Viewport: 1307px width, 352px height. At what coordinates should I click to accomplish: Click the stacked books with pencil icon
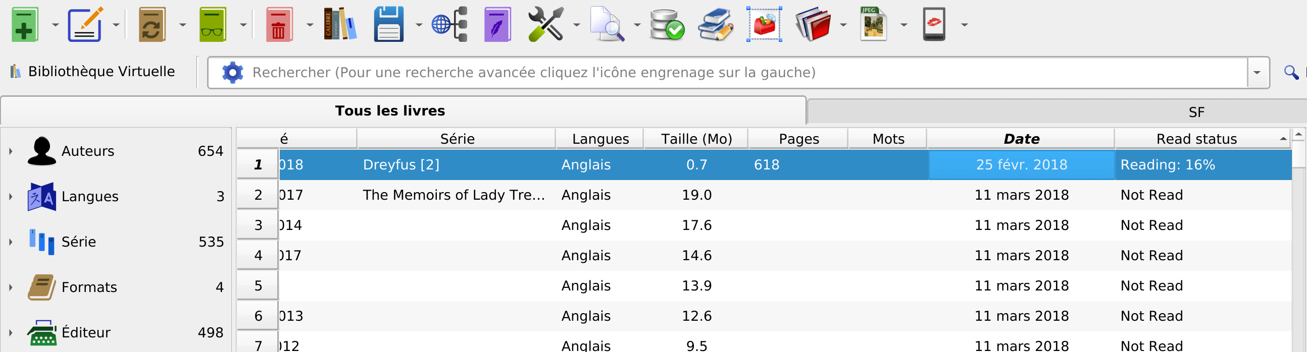716,24
